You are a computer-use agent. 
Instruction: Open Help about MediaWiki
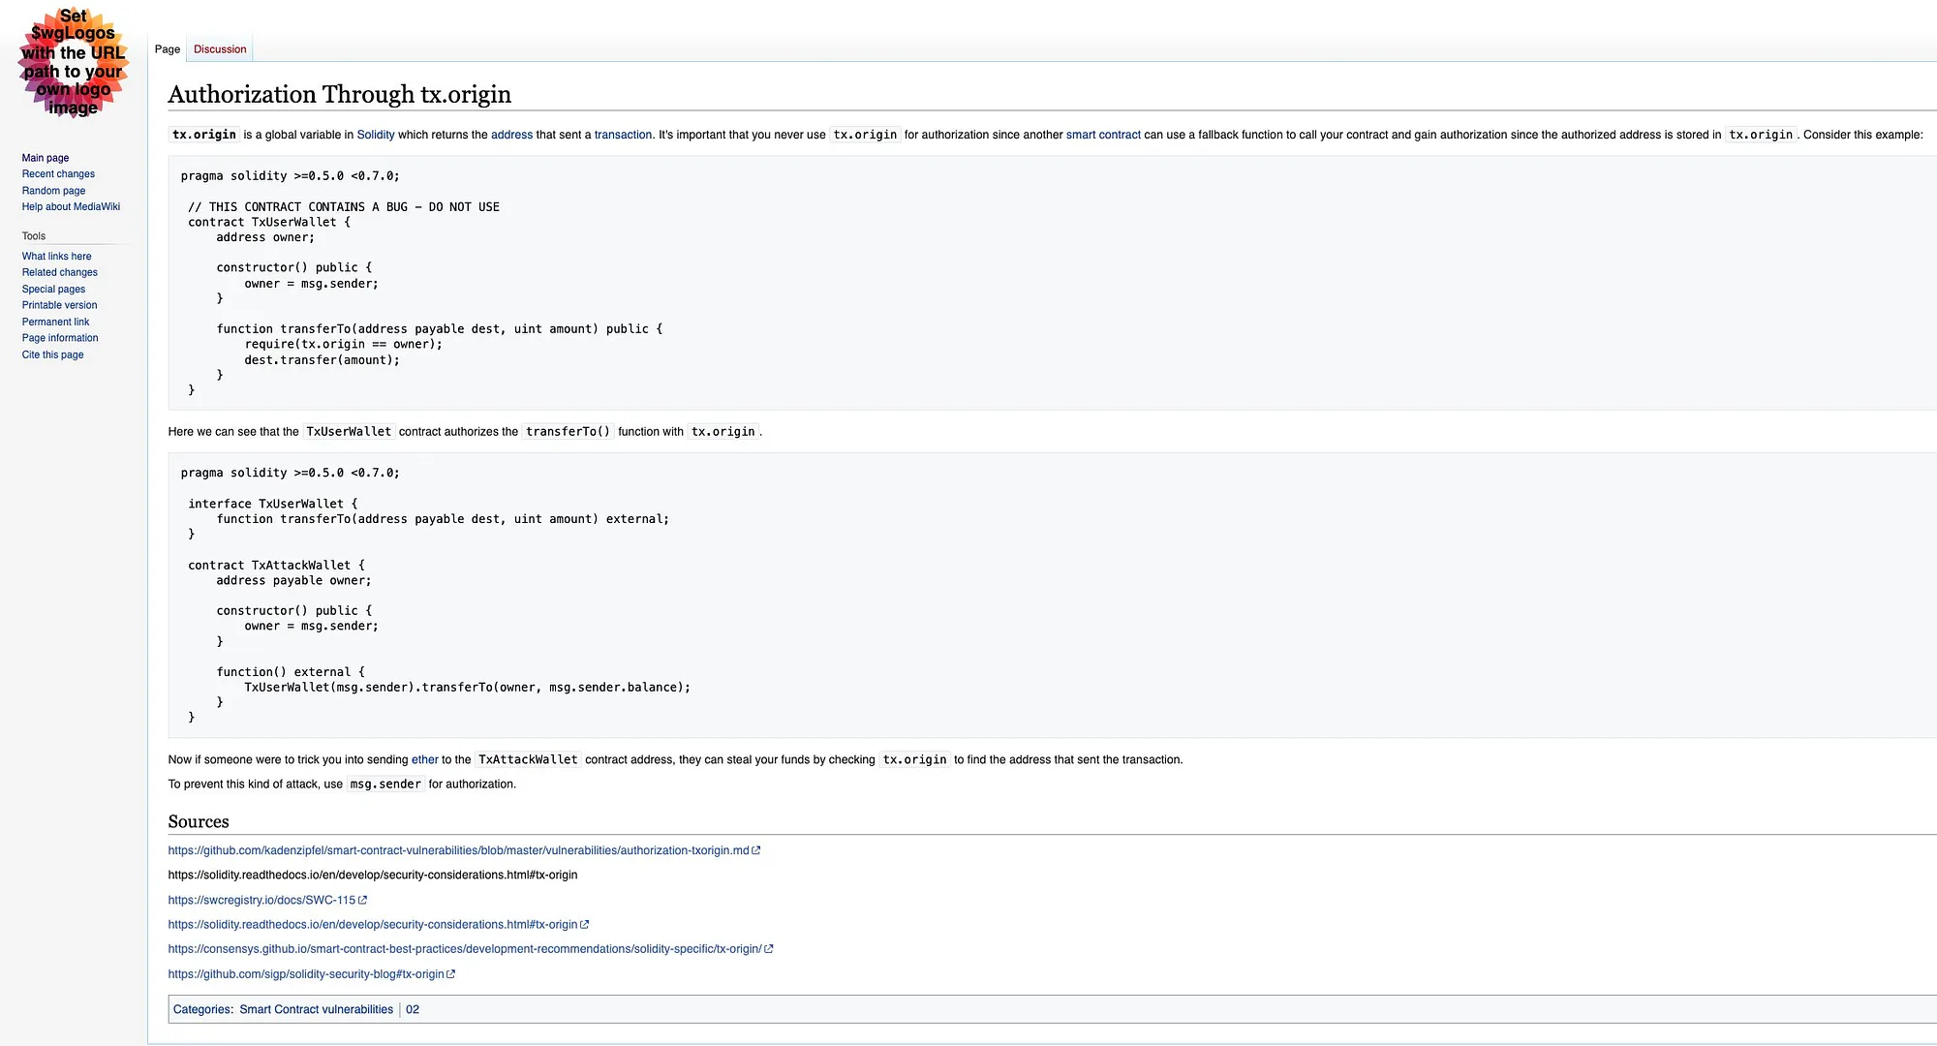click(x=71, y=207)
